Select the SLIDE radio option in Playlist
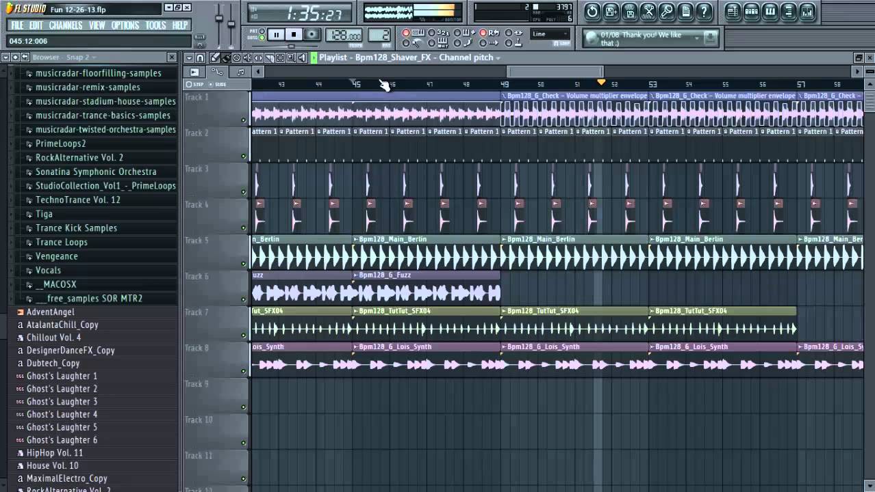Image resolution: width=875 pixels, height=492 pixels. click(211, 84)
